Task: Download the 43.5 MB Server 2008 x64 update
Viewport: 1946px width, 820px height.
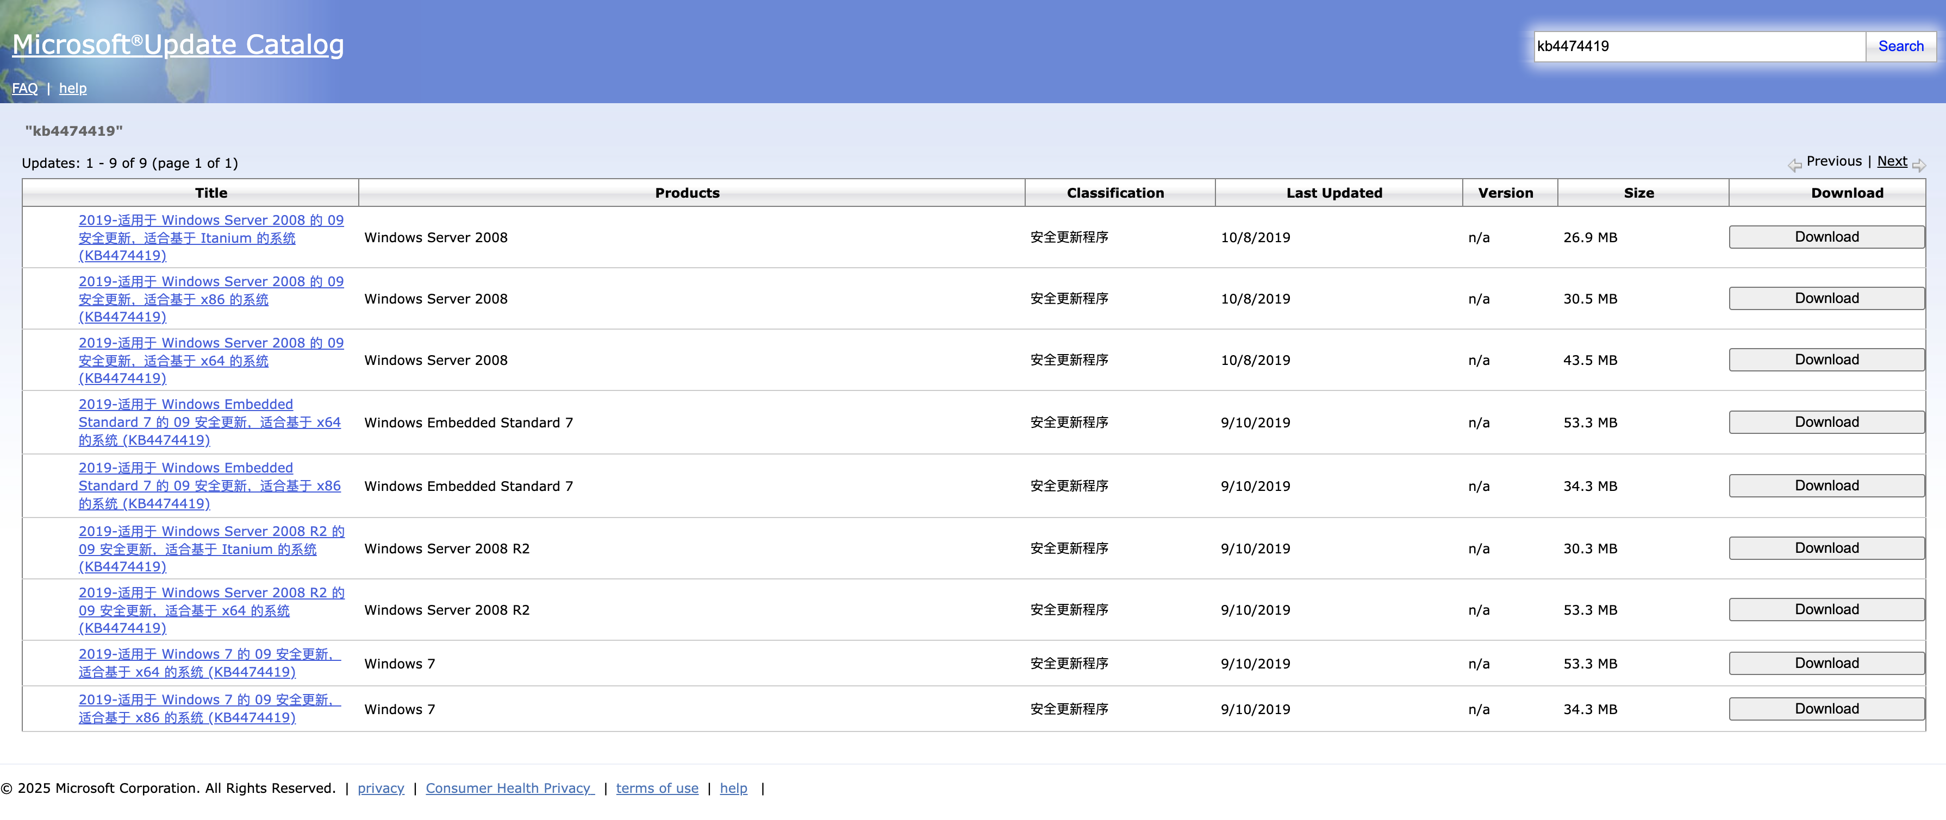Action: coord(1826,360)
